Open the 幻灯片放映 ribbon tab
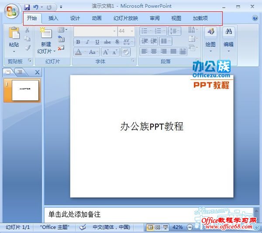262x233 pixels. (x=126, y=18)
